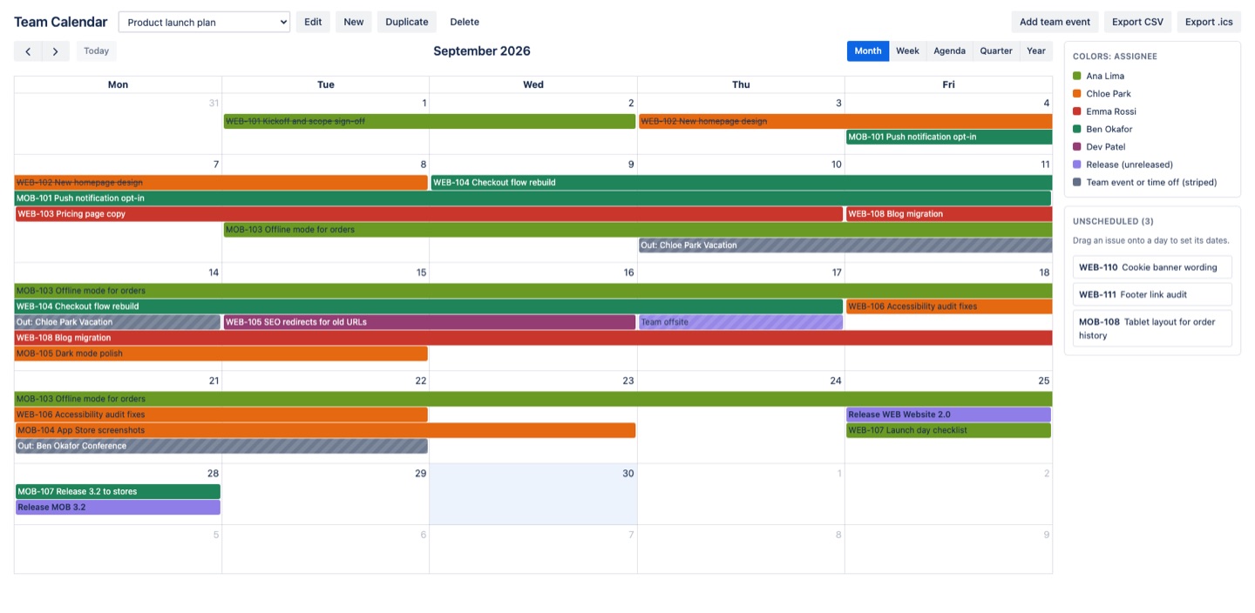Switch to the Quarter view tab
This screenshot has height=613, width=1255.
tap(996, 51)
